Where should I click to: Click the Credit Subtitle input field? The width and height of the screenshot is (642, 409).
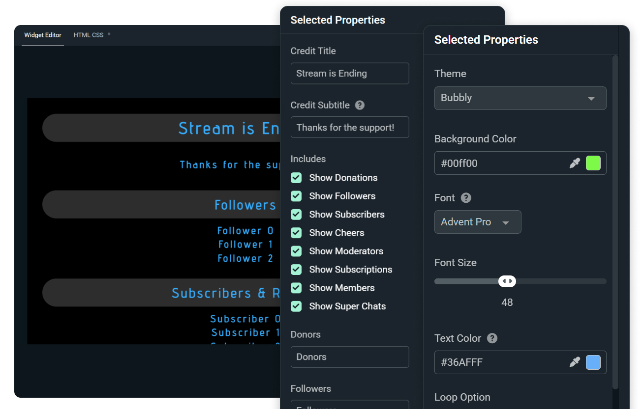coord(350,127)
